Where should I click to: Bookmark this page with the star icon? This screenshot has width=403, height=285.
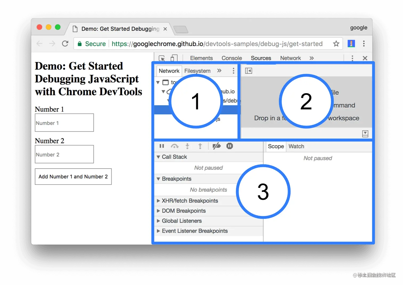coord(336,44)
